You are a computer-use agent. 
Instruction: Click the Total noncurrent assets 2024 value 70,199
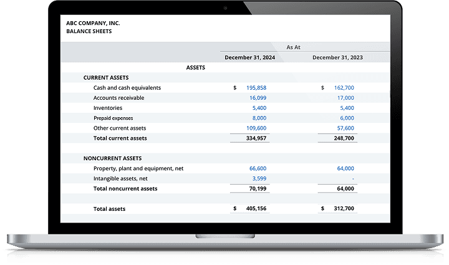pyautogui.click(x=258, y=188)
